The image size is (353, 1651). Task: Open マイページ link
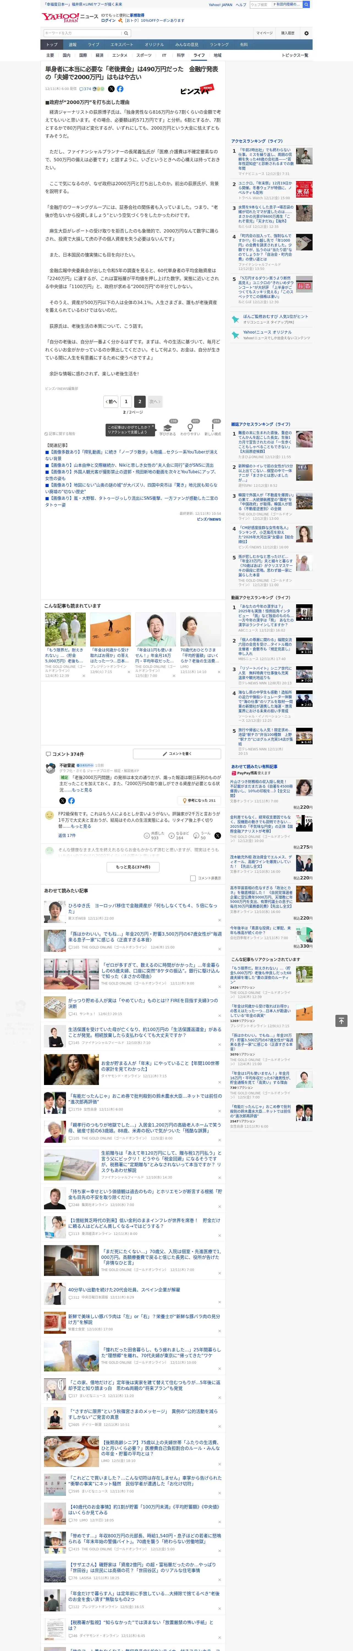click(264, 33)
